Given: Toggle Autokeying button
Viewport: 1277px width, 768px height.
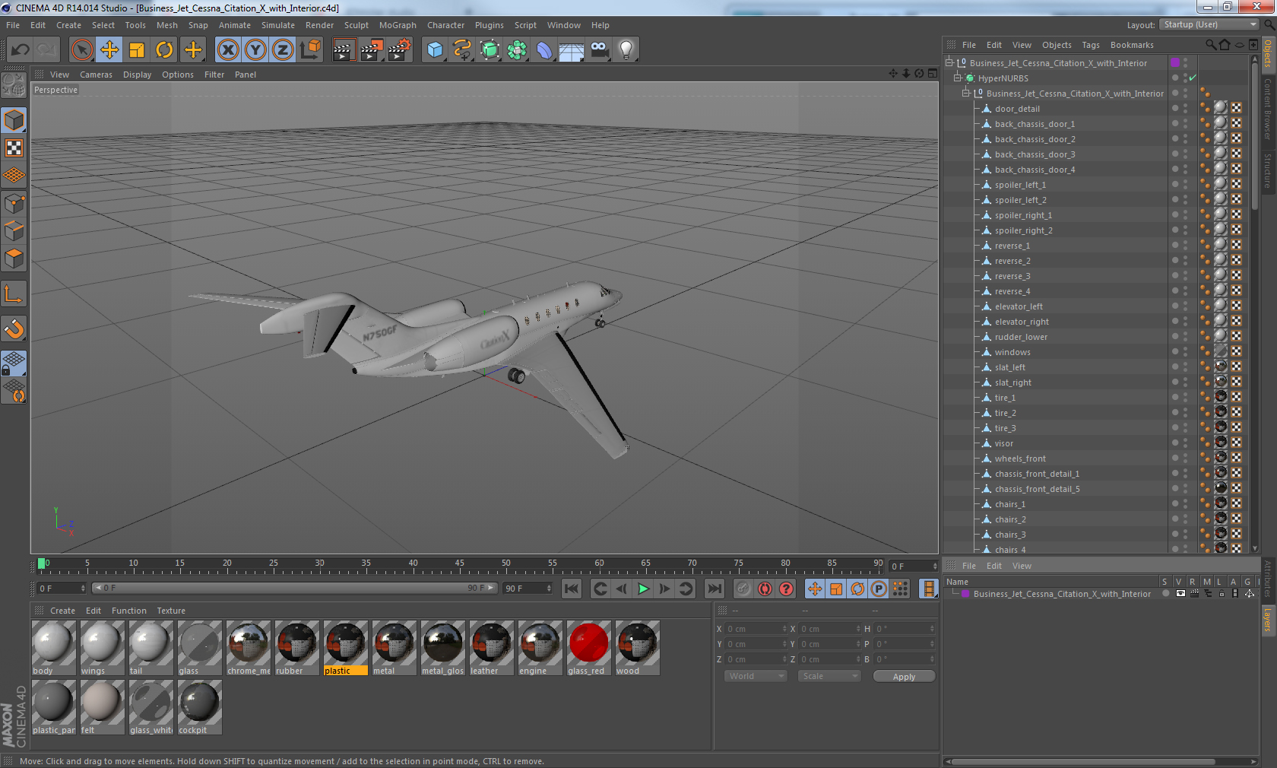Looking at the screenshot, I should click(765, 589).
